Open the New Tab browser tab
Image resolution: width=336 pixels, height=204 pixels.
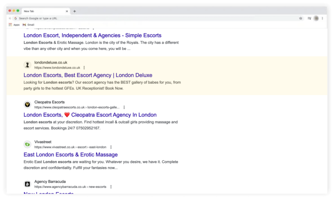[45, 11]
